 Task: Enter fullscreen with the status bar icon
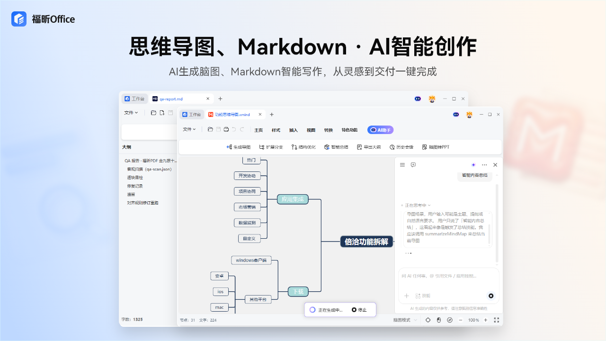click(497, 320)
